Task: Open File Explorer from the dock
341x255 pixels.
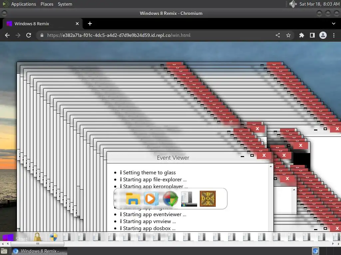Action: [x=133, y=199]
